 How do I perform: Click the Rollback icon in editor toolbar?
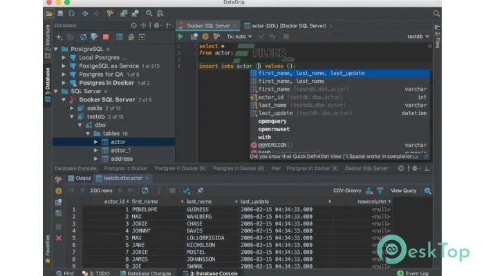(272, 37)
